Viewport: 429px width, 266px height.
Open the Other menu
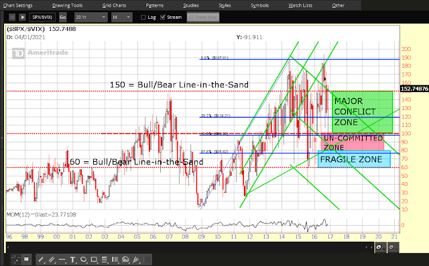coord(338,5)
